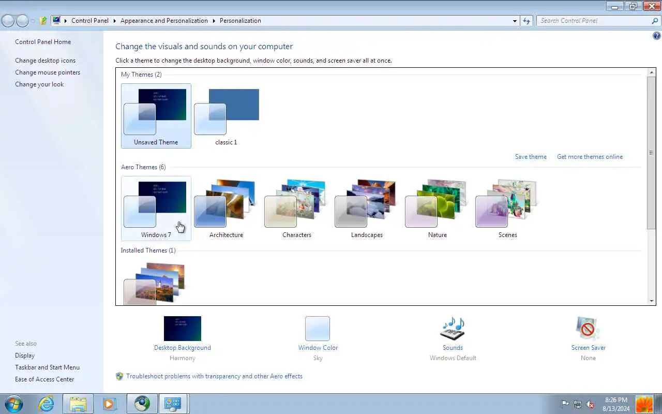
Task: Click the Forward navigation arrow
Action: click(x=22, y=21)
